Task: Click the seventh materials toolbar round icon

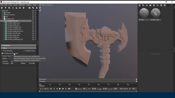Action: (x=161, y=5)
